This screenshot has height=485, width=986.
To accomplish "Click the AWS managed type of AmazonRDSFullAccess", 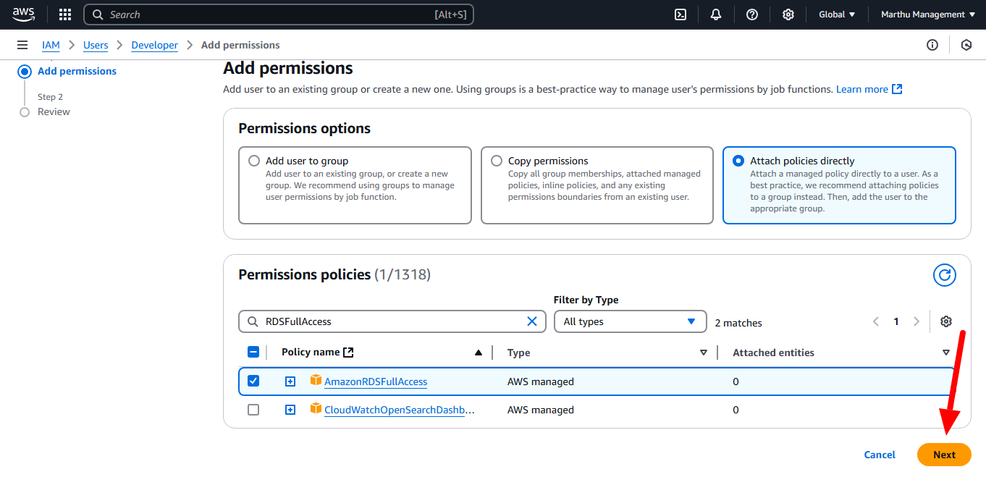I will click(541, 381).
